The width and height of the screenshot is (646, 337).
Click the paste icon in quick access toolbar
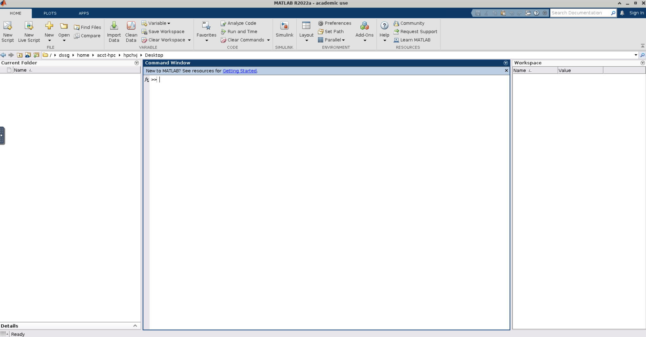point(503,13)
